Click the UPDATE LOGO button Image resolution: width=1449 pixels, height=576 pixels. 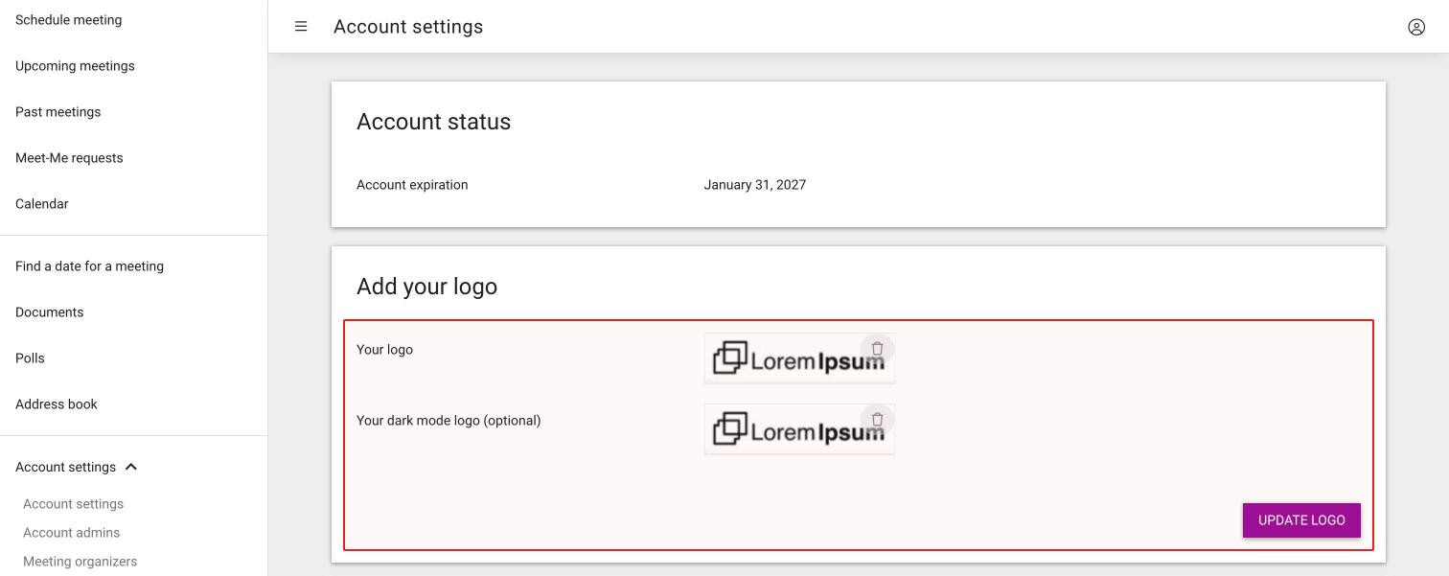coord(1301,520)
